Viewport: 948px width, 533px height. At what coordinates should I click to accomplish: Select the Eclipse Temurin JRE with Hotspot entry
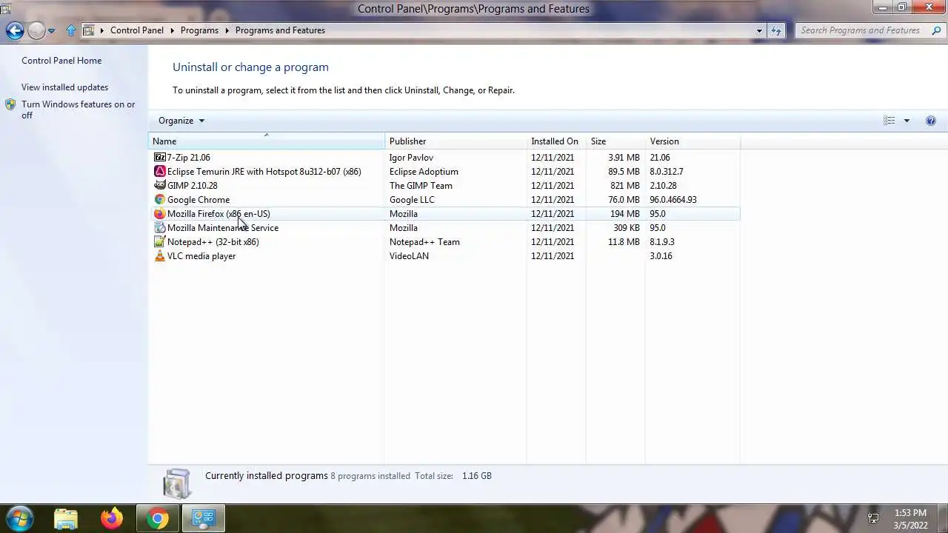pyautogui.click(x=264, y=171)
